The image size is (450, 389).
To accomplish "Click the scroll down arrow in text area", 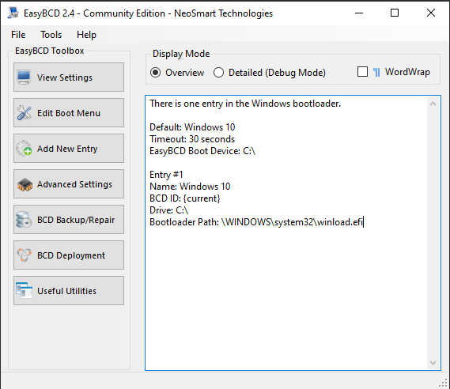I will 433,363.
